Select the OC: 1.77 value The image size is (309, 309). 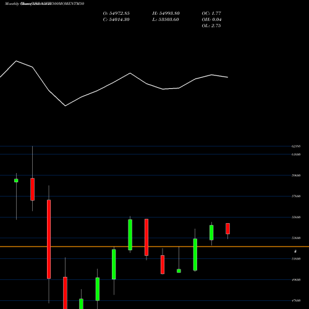(211, 14)
